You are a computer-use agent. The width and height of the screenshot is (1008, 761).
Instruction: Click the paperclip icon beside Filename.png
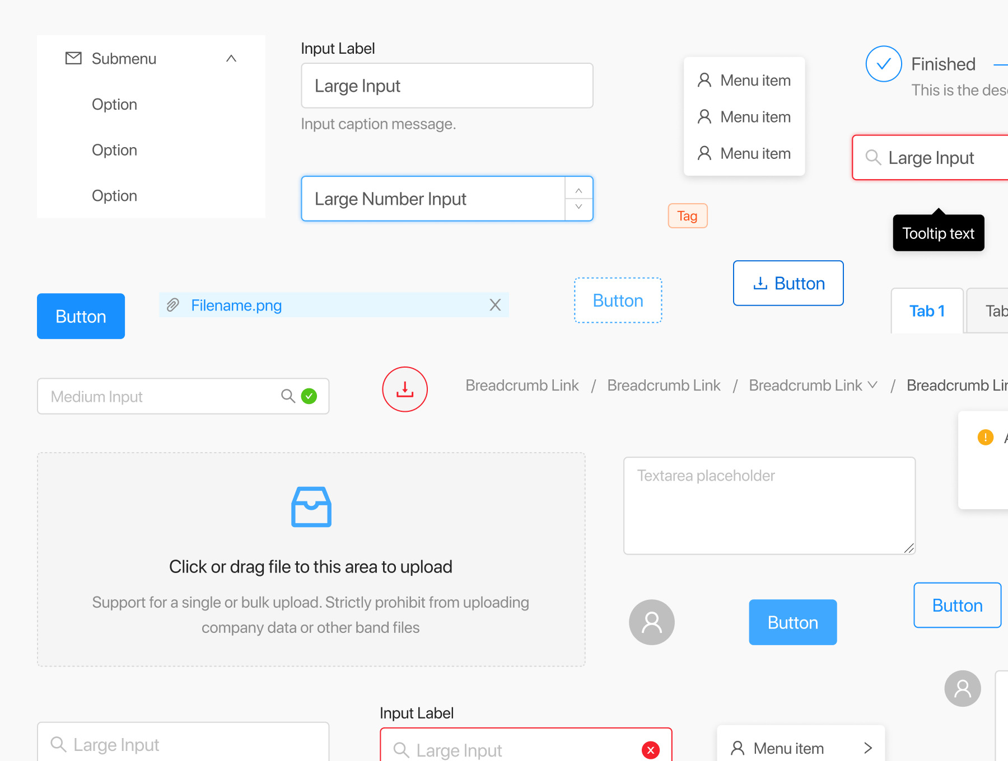(173, 305)
